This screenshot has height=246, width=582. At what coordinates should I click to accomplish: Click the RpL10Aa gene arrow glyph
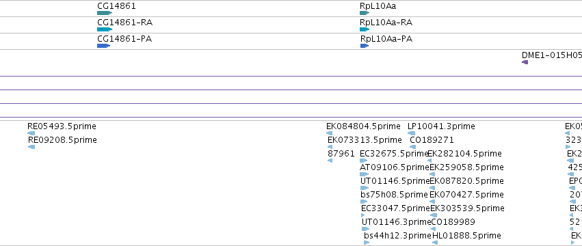[x=365, y=13]
